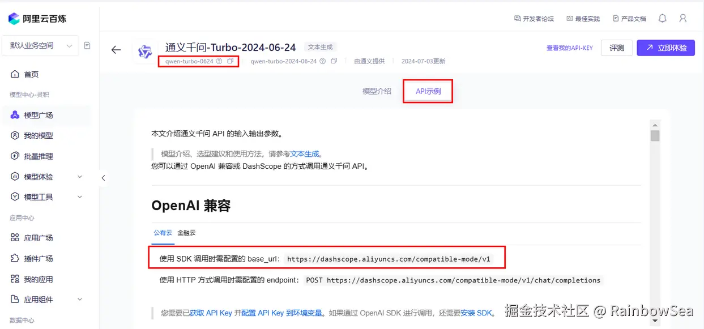Screen dimensions: 704x329
Task: Click the 我的模型 sidebar icon
Action: point(15,136)
